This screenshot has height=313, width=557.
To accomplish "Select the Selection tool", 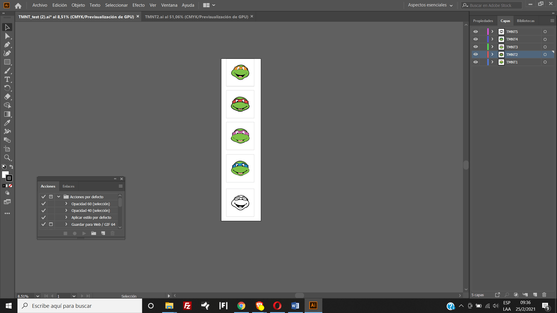I will 7,27.
